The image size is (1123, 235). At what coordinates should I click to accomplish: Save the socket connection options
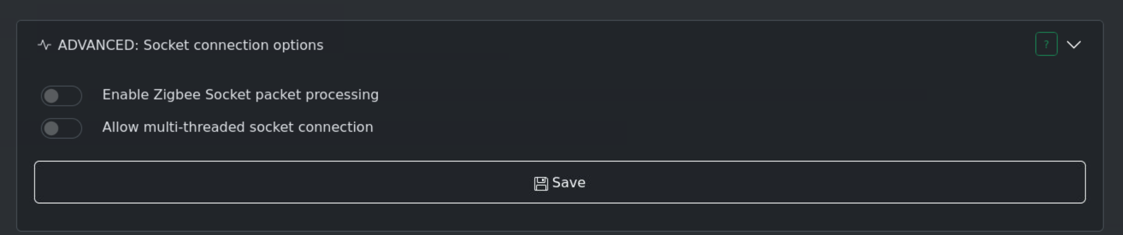pyautogui.click(x=559, y=182)
